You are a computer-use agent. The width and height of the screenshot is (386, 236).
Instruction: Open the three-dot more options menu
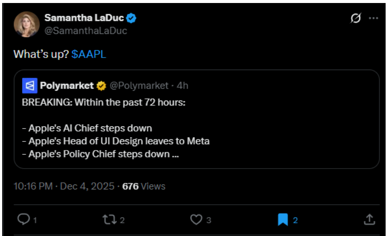(373, 19)
